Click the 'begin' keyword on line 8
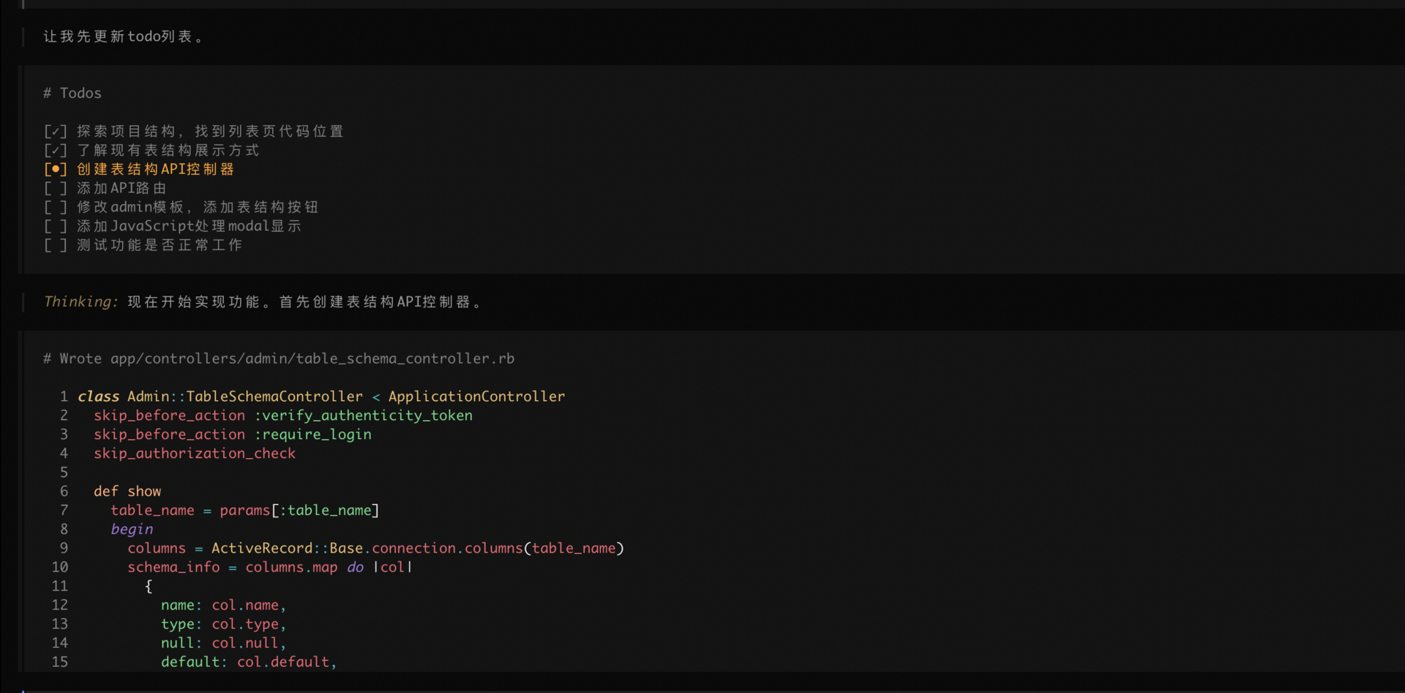The width and height of the screenshot is (1405, 693). 132,530
